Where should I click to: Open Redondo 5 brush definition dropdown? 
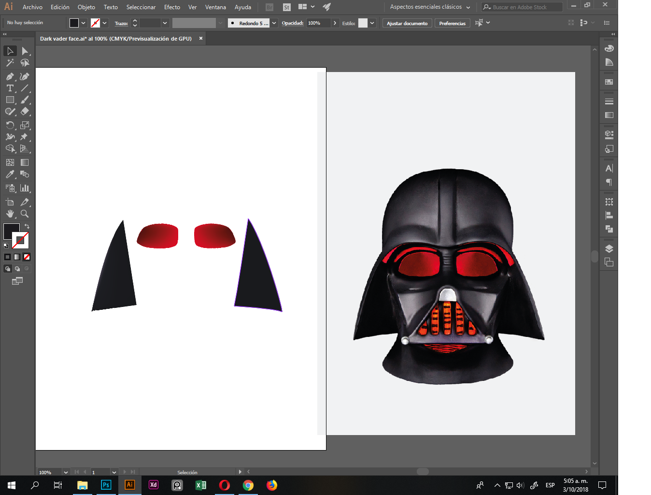[x=274, y=23]
